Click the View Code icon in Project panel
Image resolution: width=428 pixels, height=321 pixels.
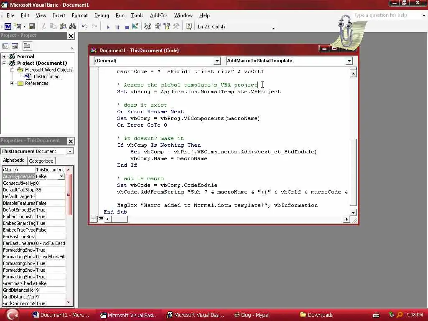click(5, 46)
